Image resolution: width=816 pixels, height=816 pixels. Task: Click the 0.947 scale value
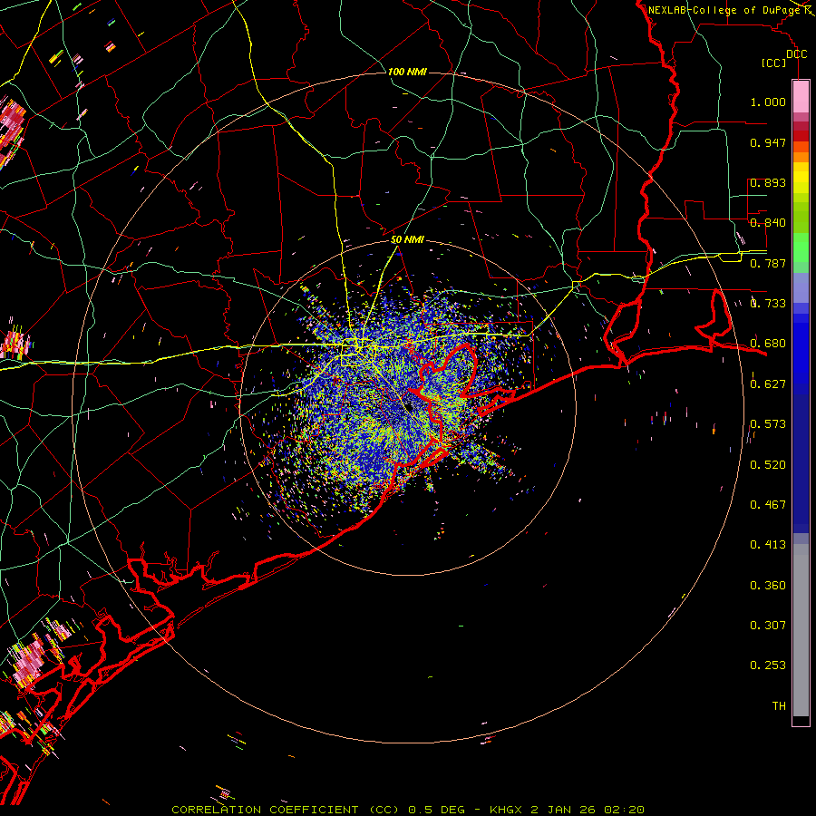[x=768, y=142]
